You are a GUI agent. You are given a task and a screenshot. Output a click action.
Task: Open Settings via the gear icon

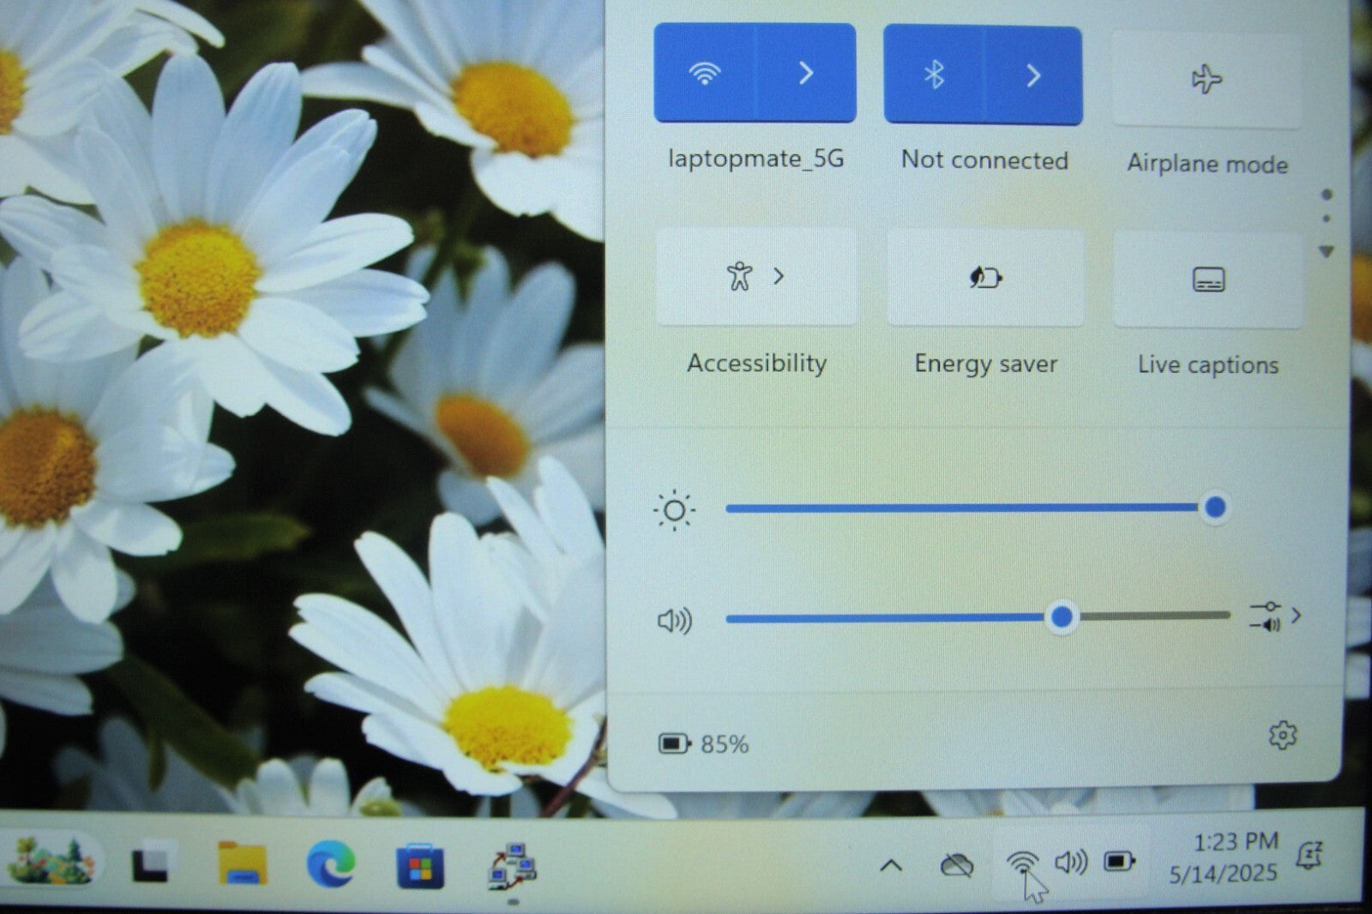[x=1283, y=736]
